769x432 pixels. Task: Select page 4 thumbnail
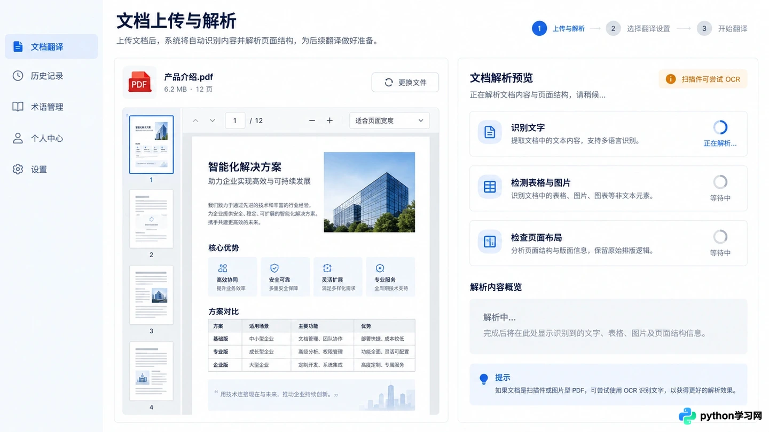151,371
